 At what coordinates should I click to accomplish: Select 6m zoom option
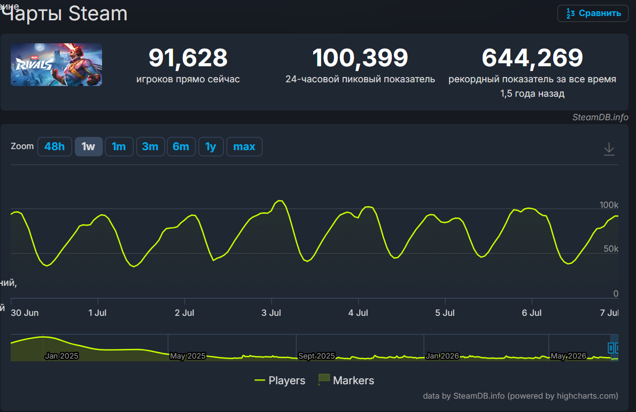coord(181,146)
